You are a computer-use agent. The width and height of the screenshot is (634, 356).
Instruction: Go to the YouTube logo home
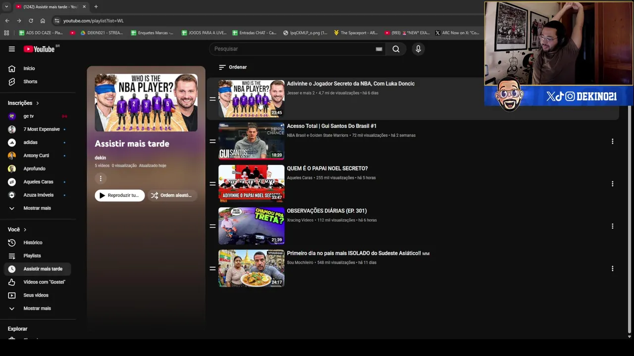(40, 49)
